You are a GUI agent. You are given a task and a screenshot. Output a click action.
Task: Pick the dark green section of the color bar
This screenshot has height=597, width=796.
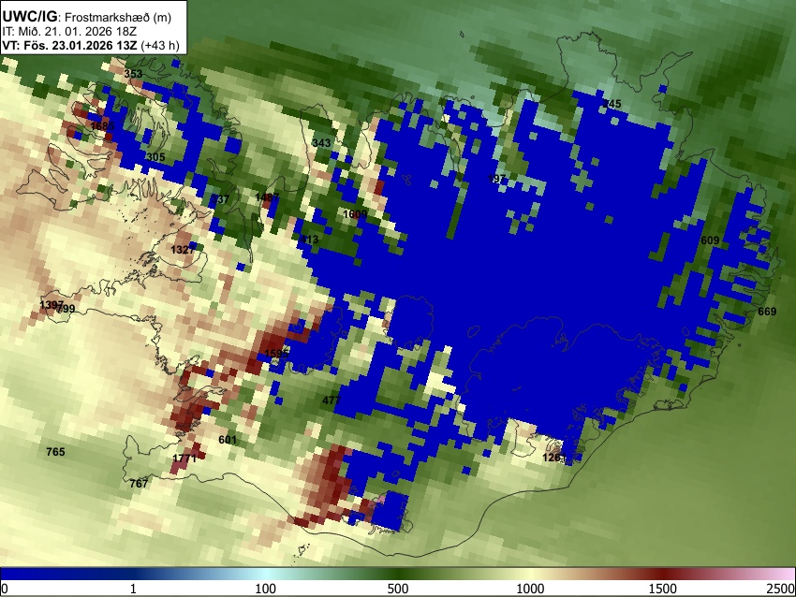tap(397, 574)
